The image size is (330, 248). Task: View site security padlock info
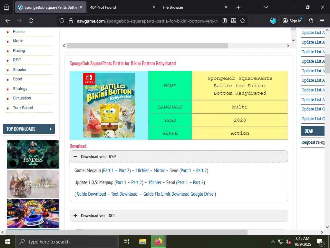click(71, 21)
